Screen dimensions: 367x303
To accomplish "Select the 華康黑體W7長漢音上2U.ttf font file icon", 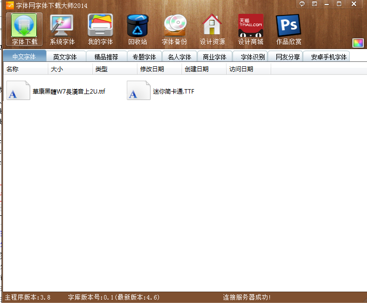I will tap(18, 90).
